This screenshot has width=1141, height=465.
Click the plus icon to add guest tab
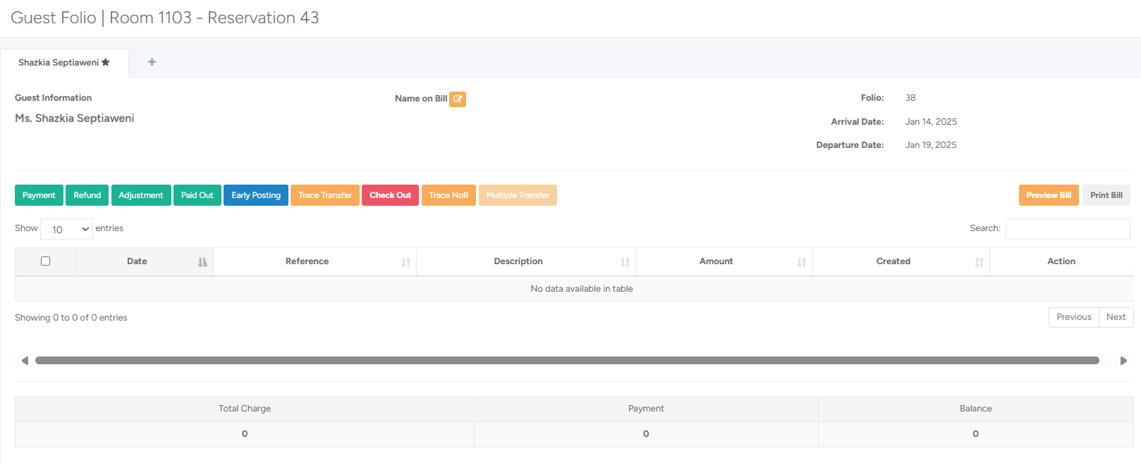(x=152, y=62)
